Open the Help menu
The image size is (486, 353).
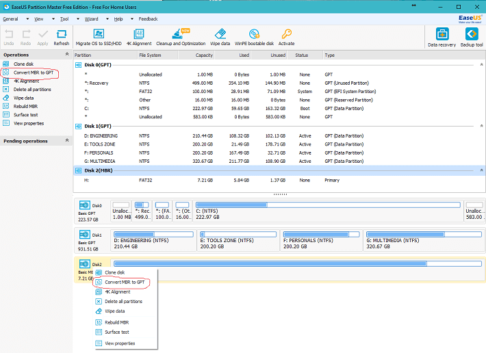pos(118,19)
